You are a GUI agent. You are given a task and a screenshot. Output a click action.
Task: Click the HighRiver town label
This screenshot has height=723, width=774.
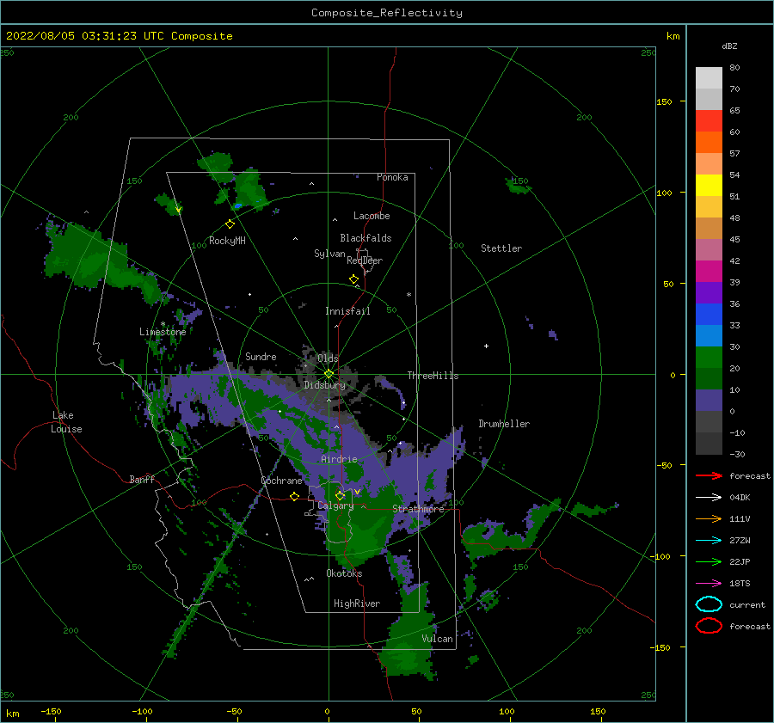pyautogui.click(x=357, y=604)
